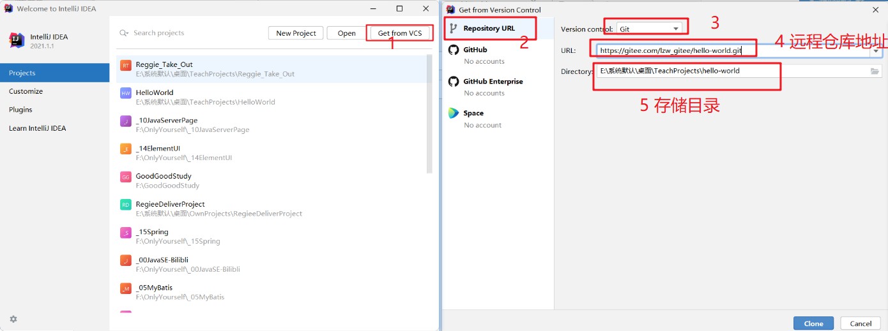Viewport: 888px width, 331px height.
Task: Click the Repository URL branch icon
Action: pyautogui.click(x=454, y=28)
